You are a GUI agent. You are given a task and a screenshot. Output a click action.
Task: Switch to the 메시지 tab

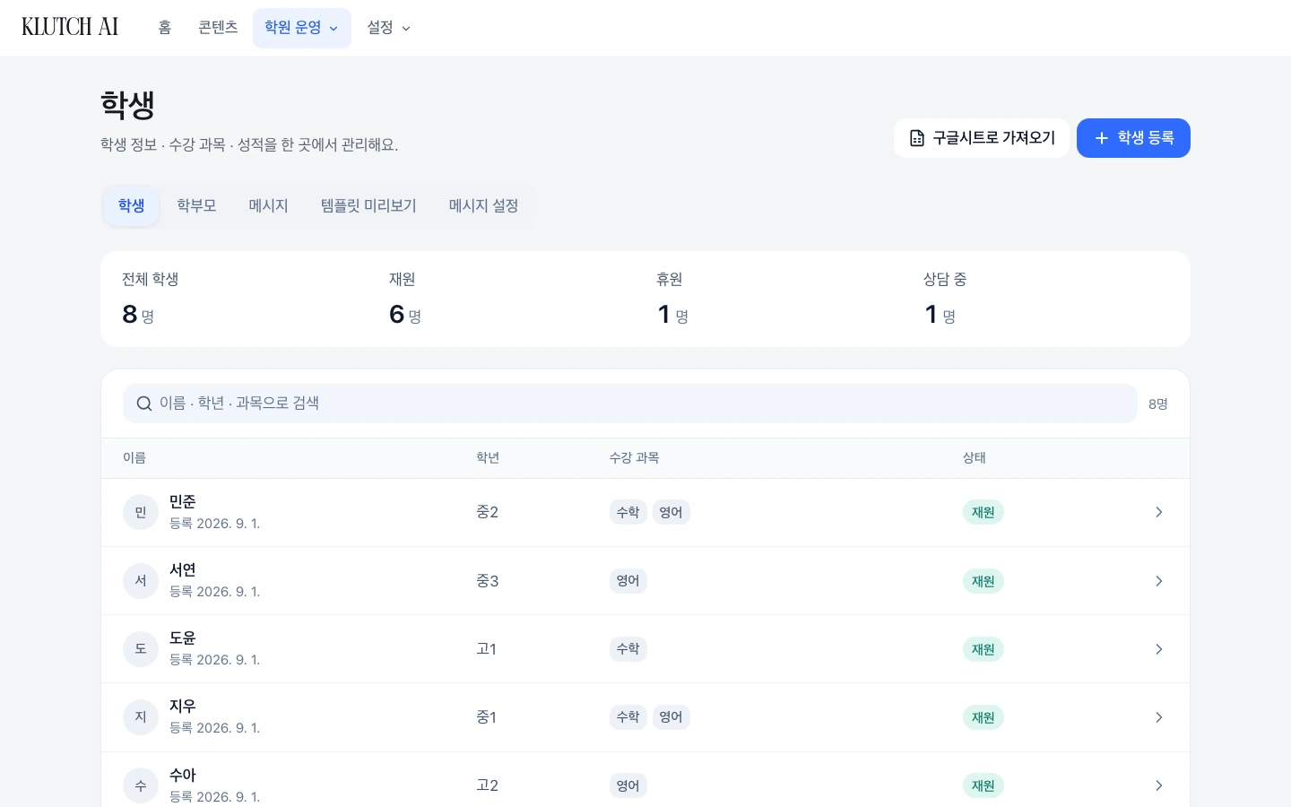[268, 206]
